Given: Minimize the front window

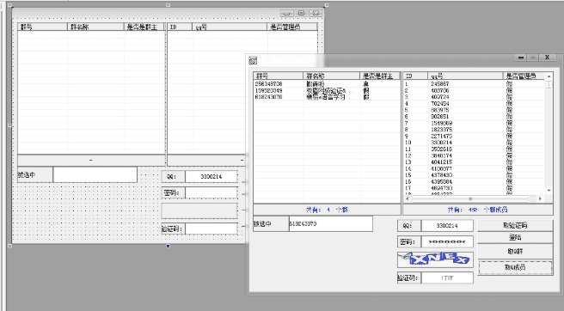Looking at the screenshot, I should (520, 58).
